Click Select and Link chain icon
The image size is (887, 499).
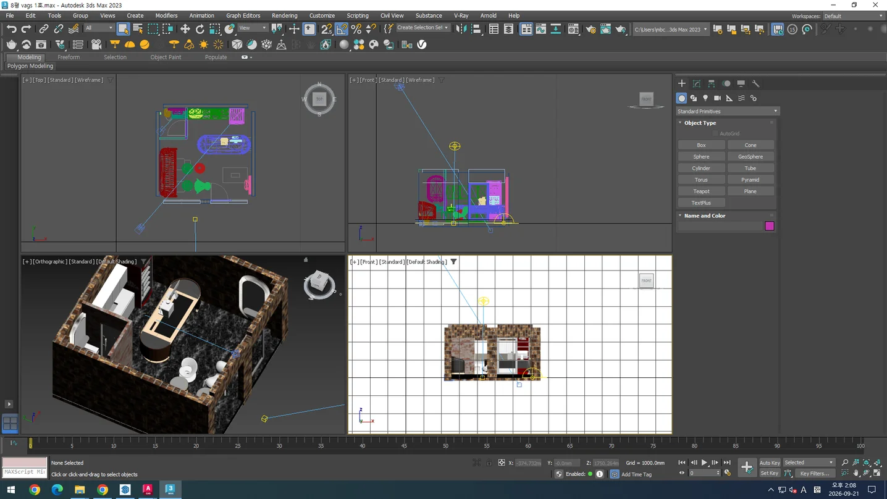43,29
